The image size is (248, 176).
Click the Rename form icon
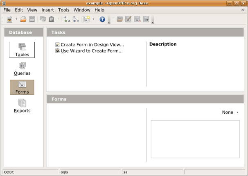(146, 19)
